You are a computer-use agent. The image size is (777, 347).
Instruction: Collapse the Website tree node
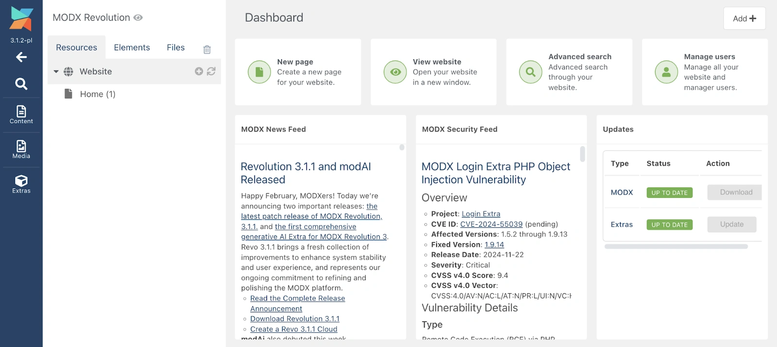pos(56,72)
